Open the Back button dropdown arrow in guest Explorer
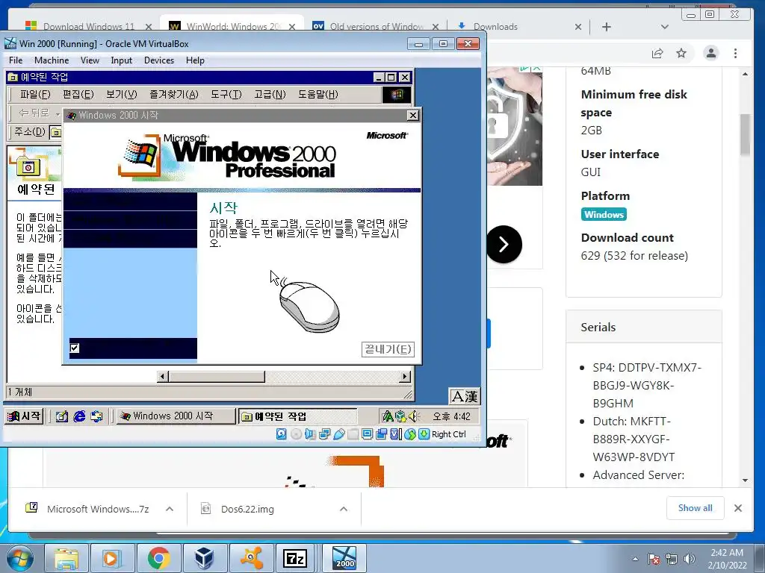765x573 pixels. (x=58, y=114)
